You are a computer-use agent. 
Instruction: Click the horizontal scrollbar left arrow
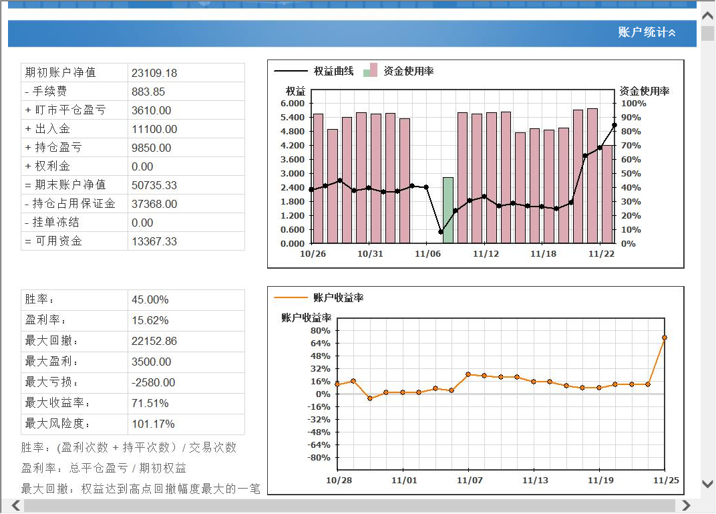(x=16, y=505)
